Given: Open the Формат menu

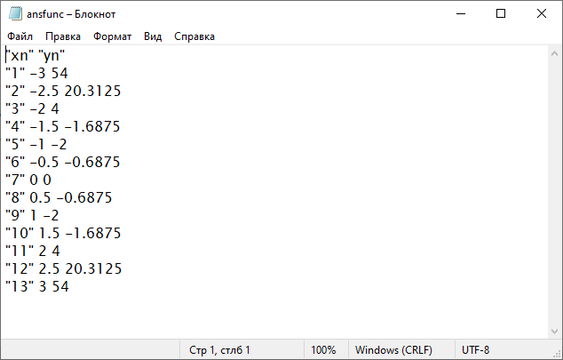Looking at the screenshot, I should click(112, 36).
